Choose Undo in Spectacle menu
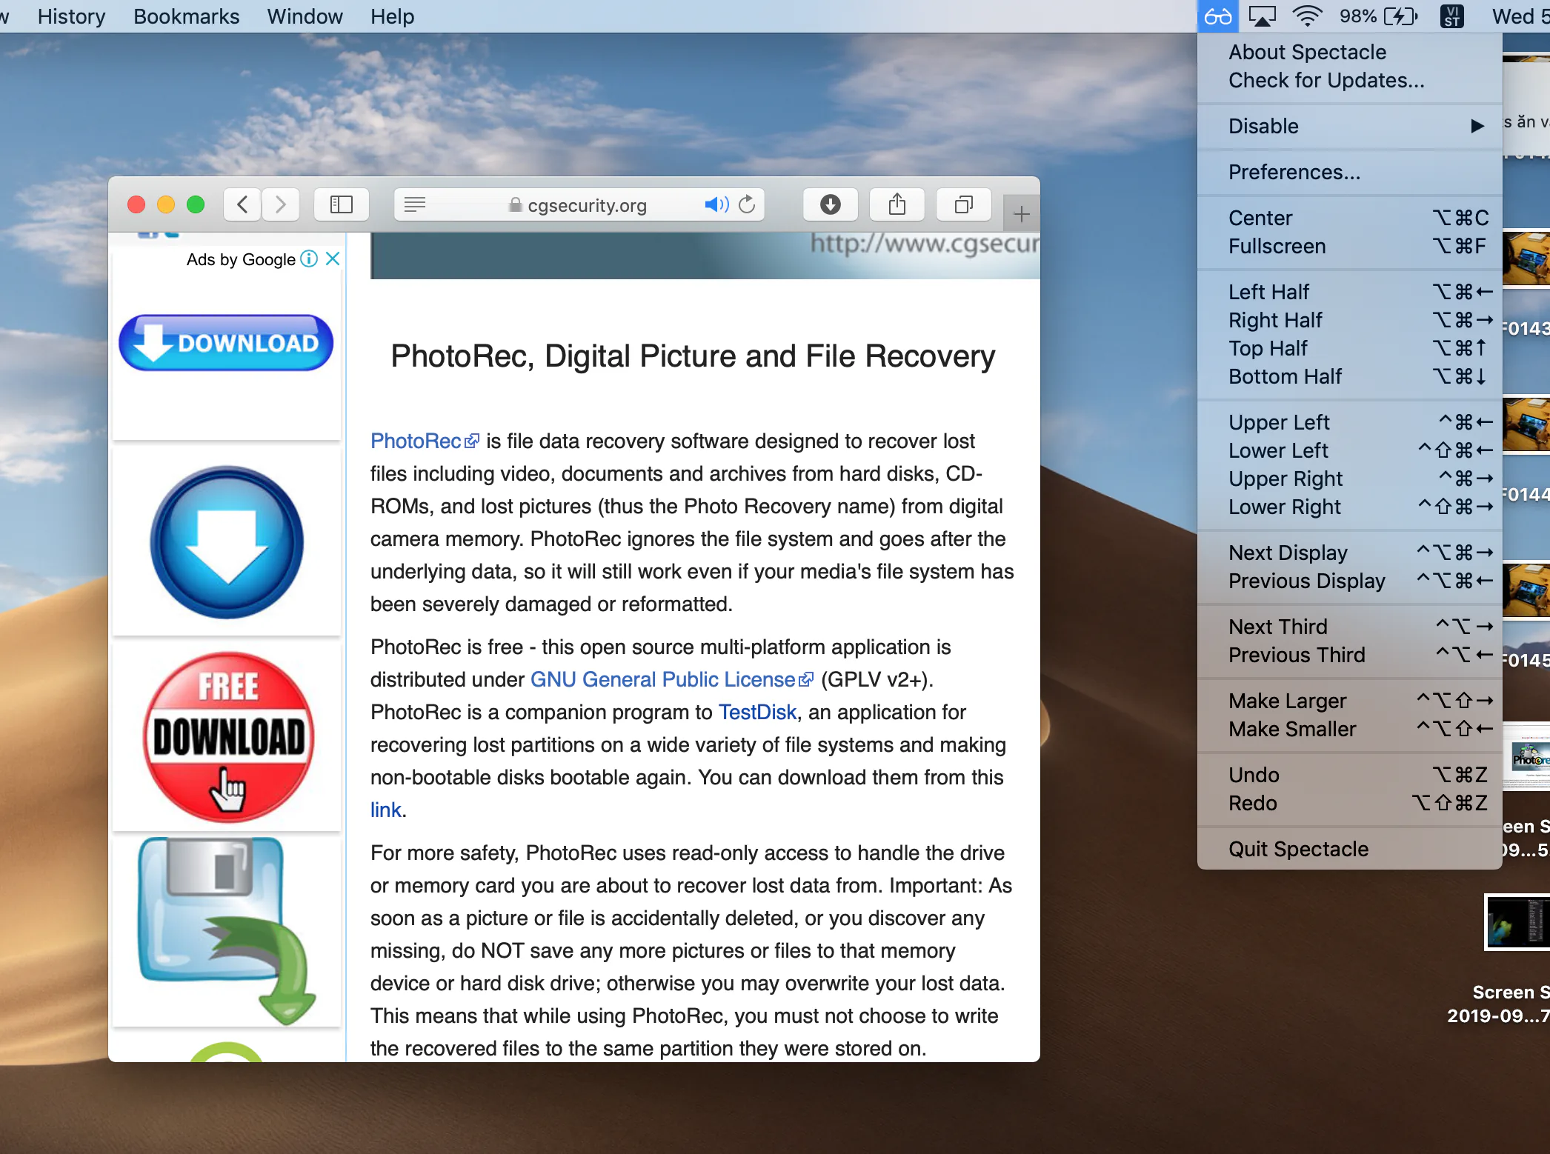The image size is (1550, 1154). click(1350, 775)
